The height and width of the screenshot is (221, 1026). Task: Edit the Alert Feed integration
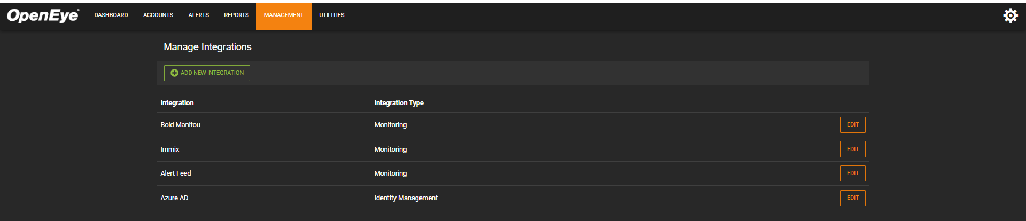(852, 173)
